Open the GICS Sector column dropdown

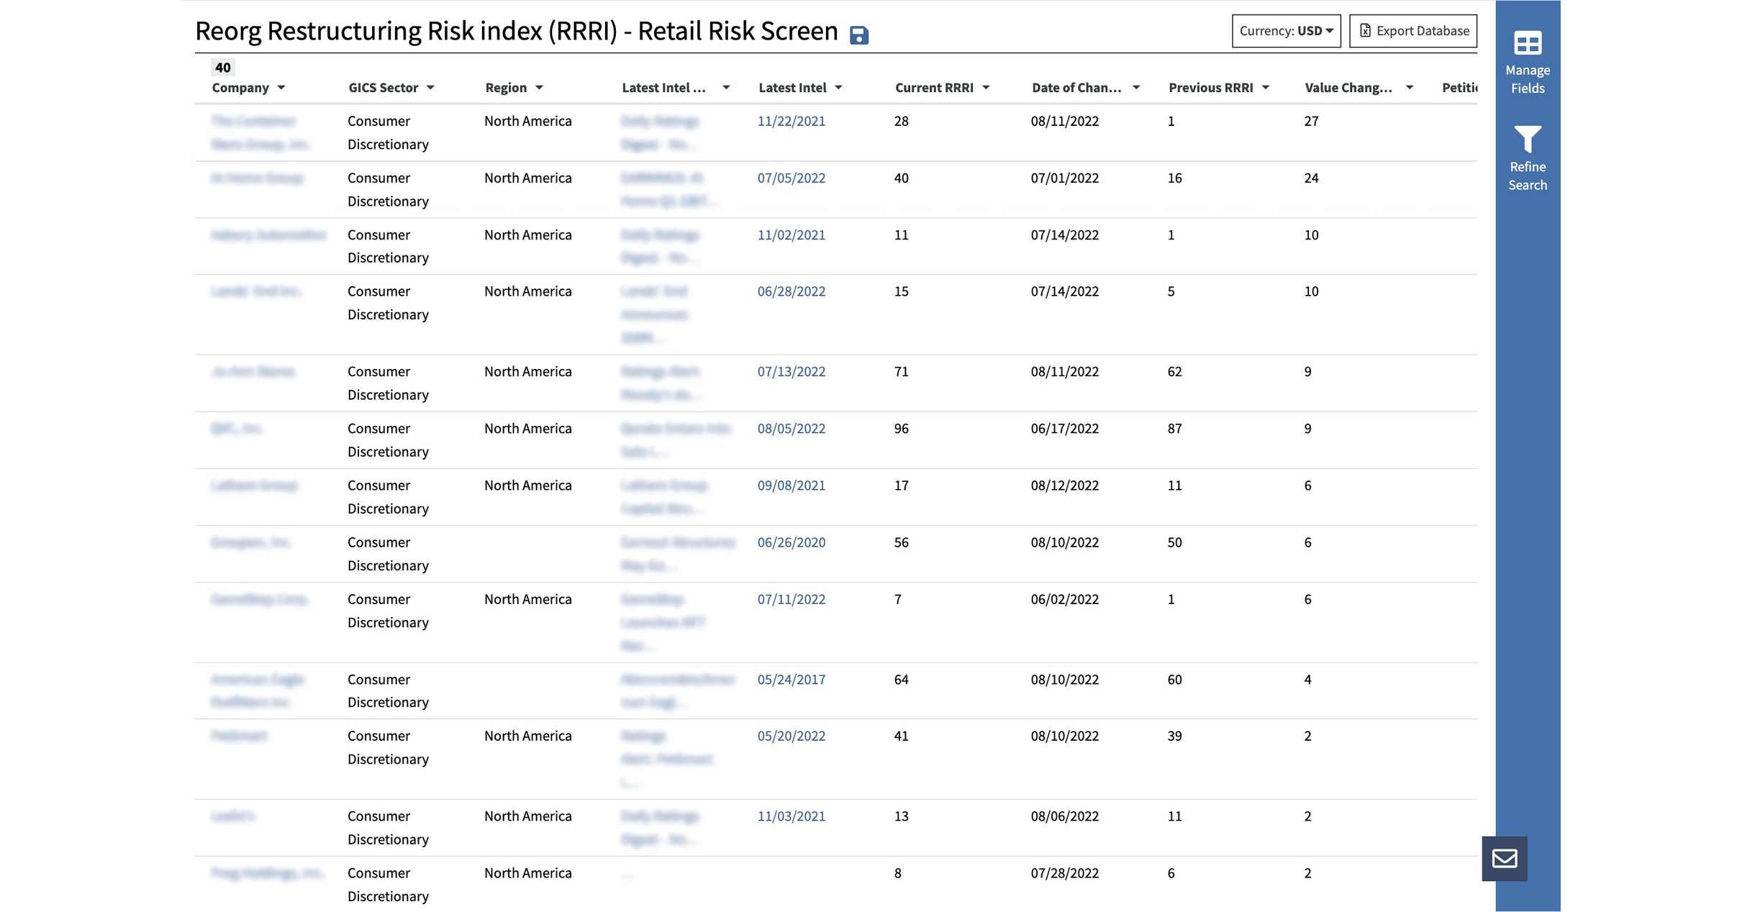click(430, 87)
